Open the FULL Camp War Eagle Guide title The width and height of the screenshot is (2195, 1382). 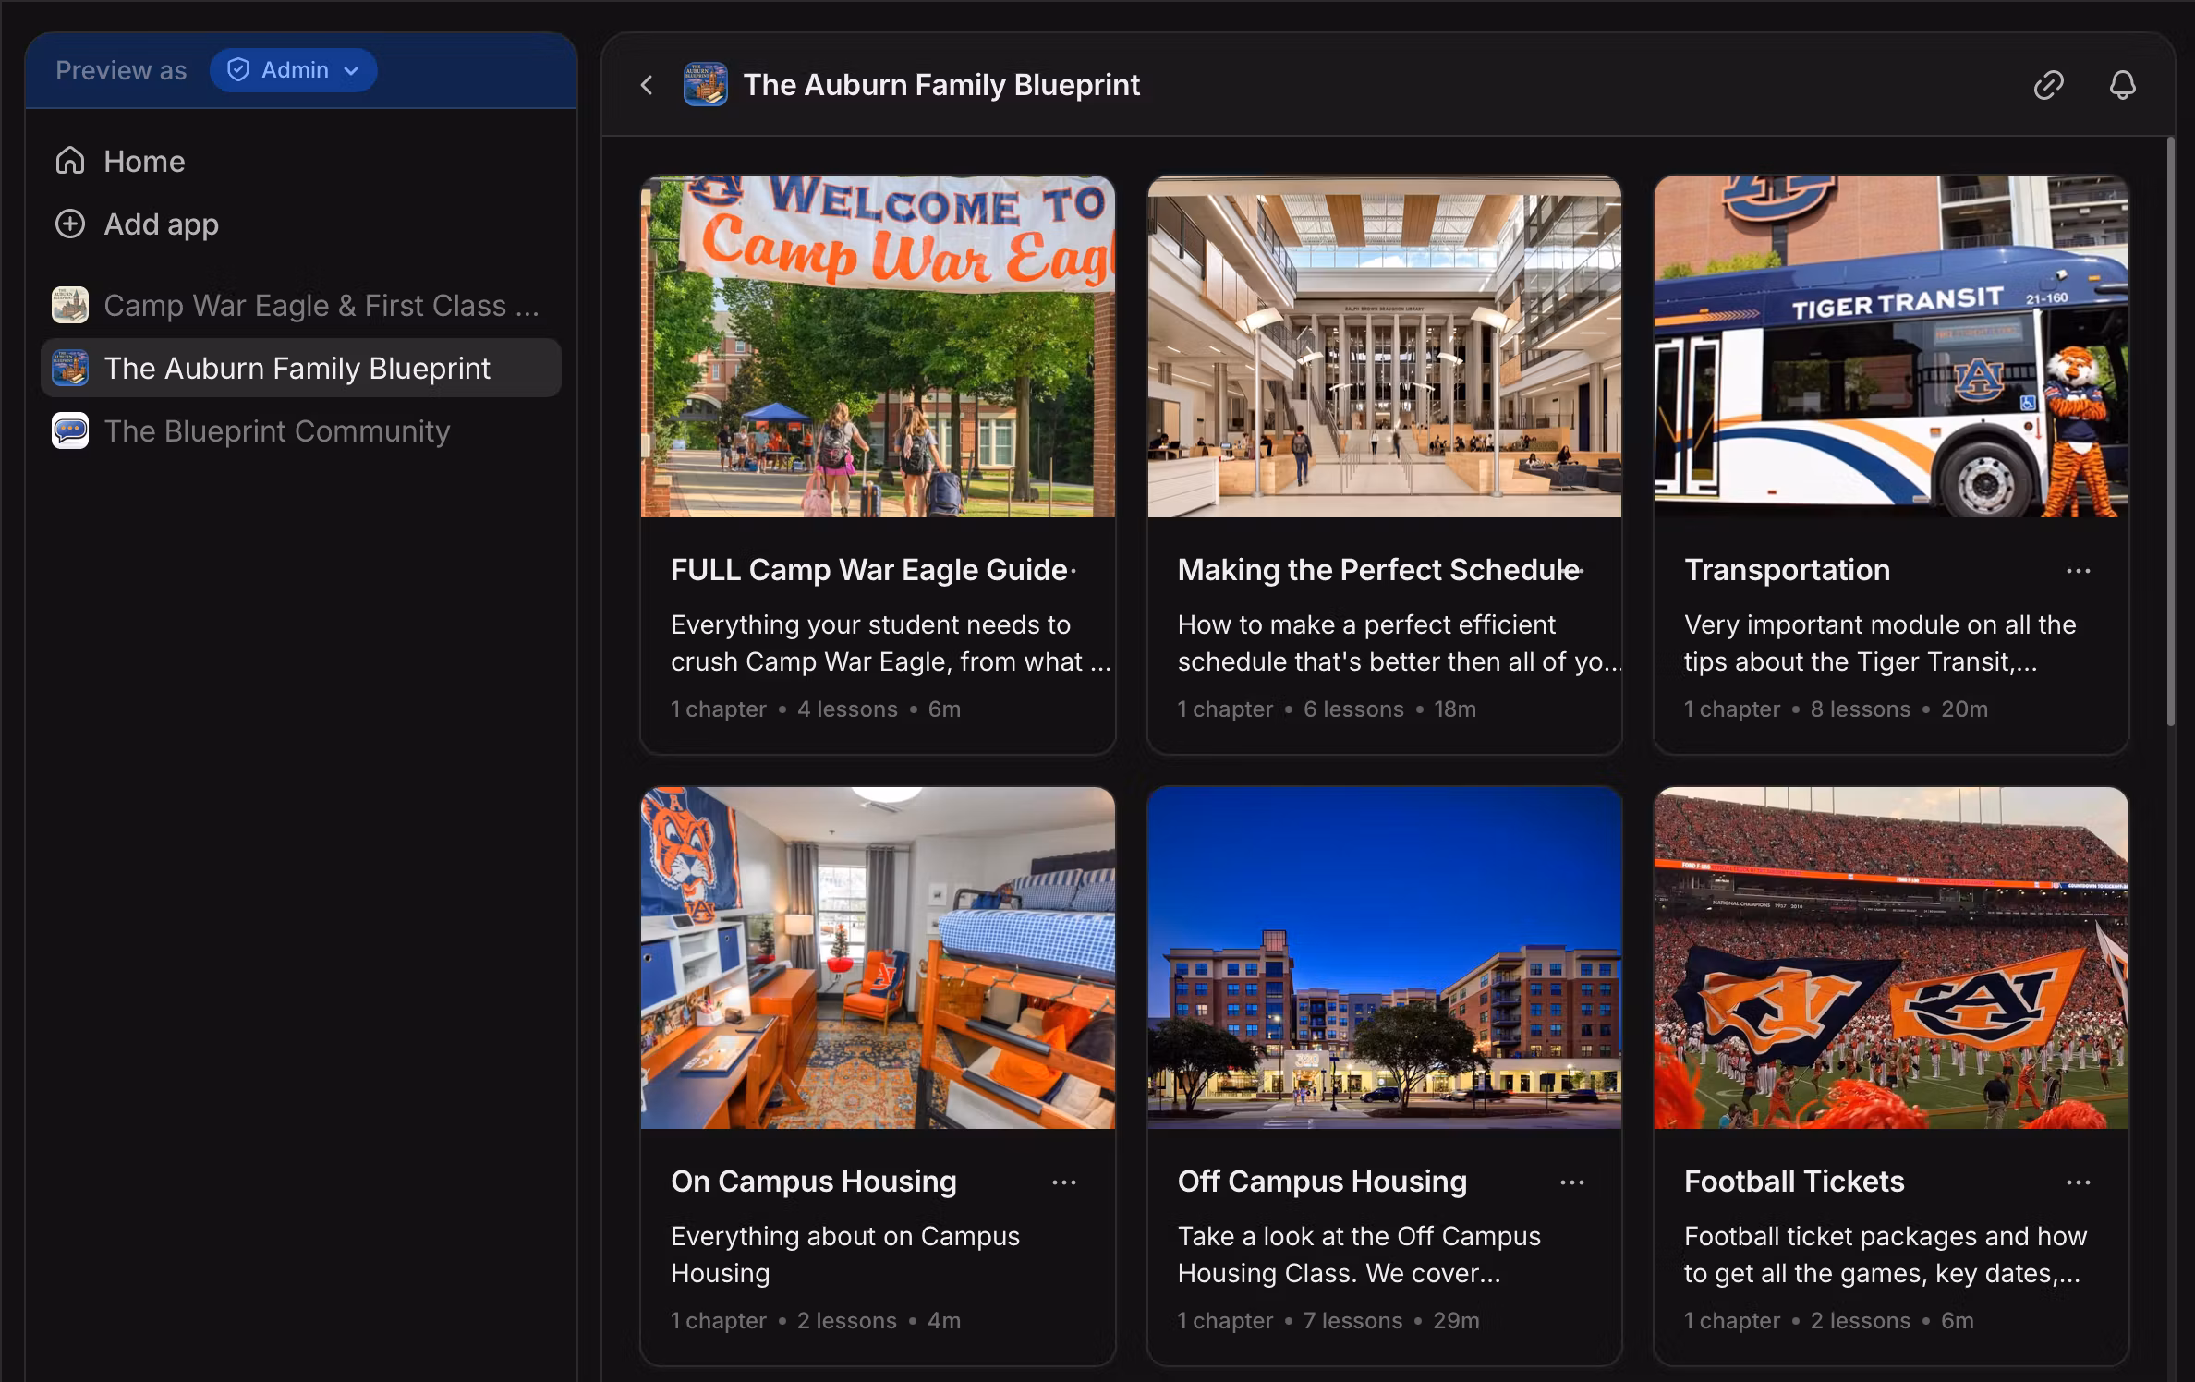pyautogui.click(x=868, y=570)
